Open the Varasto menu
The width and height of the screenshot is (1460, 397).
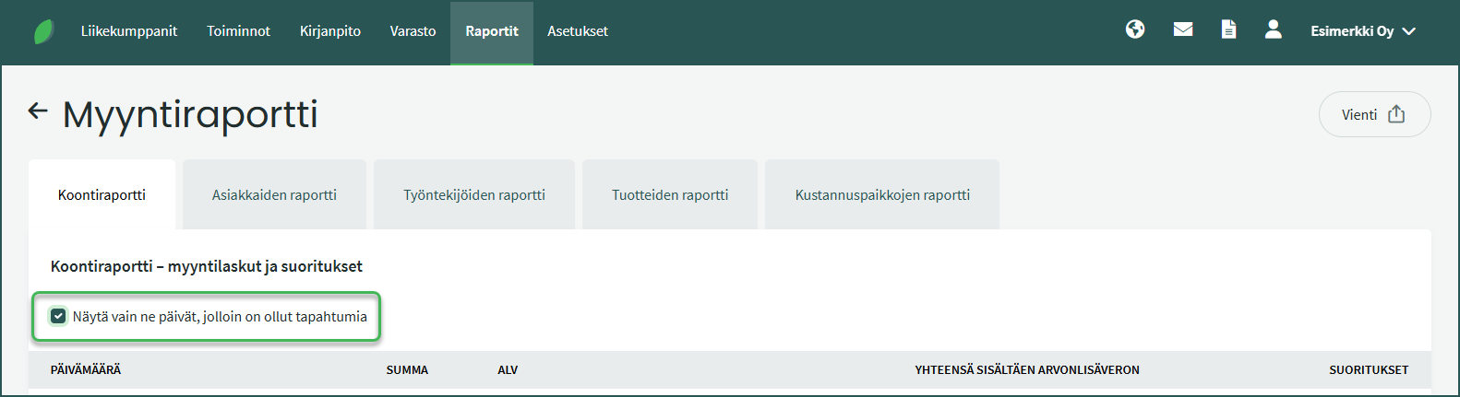(413, 31)
